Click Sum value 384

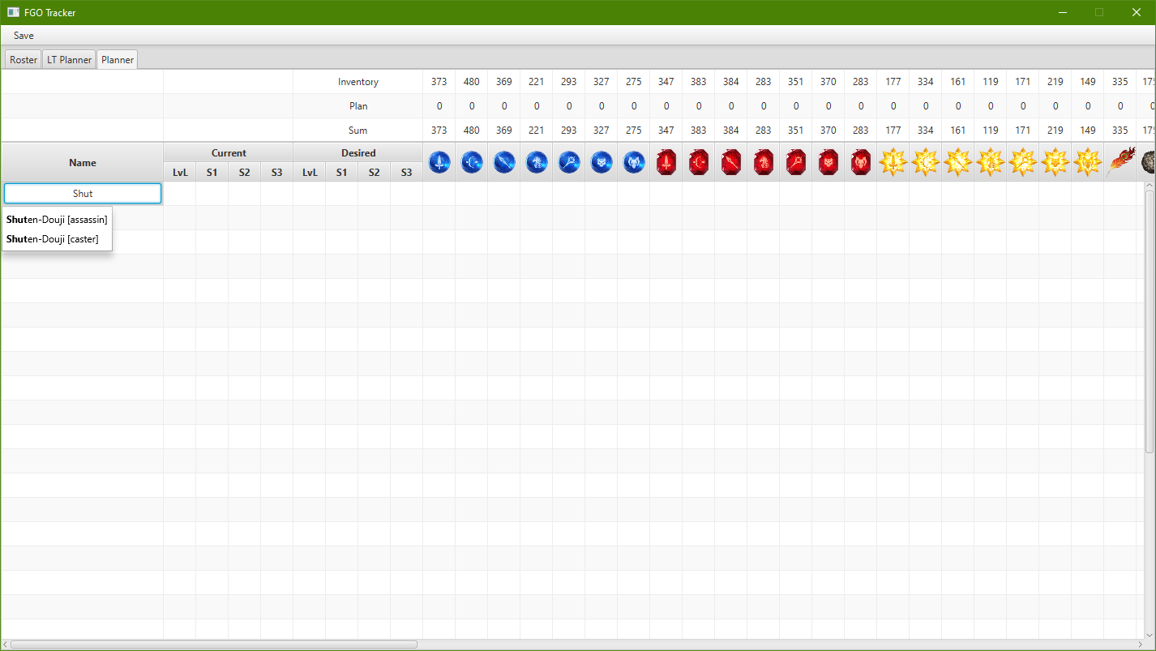click(731, 131)
